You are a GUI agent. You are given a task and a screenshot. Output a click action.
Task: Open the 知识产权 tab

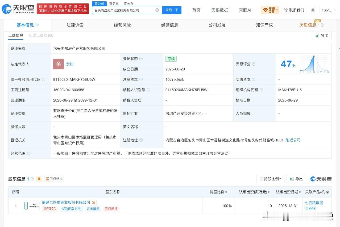point(264,25)
